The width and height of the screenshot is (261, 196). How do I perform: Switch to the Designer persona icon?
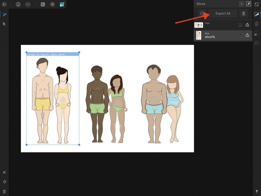coord(43,4)
